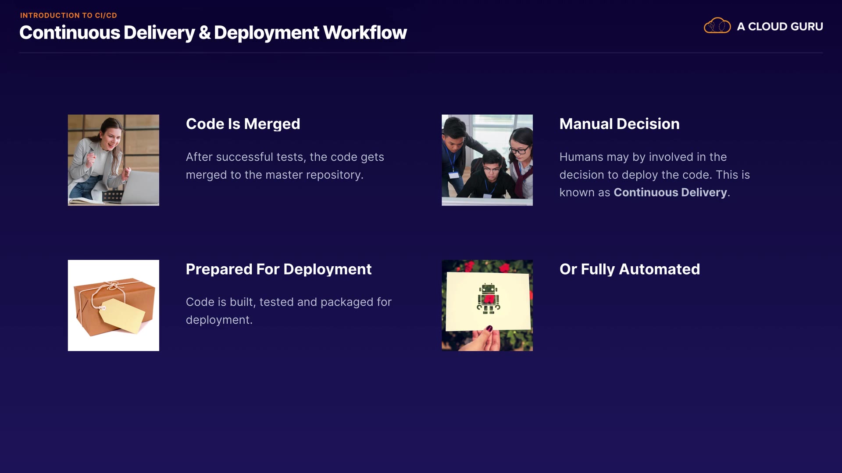
Task: Click the INTRODUCTION TO CI/CD orange label
Action: click(68, 15)
